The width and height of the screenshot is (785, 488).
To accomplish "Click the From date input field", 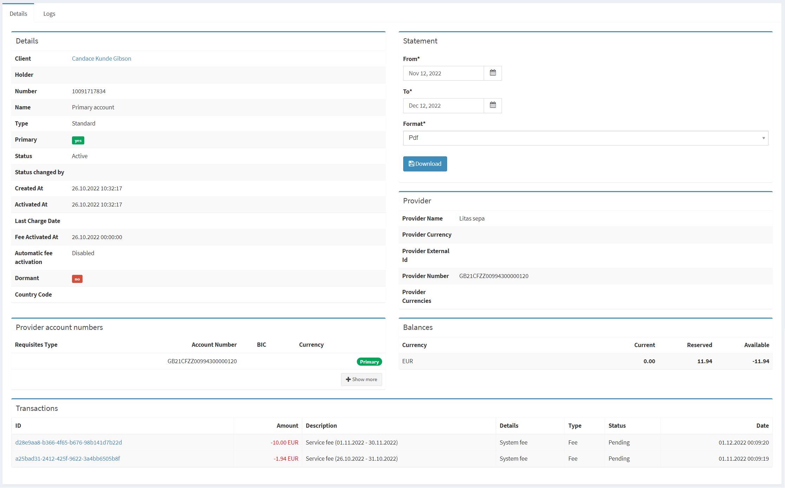I will pyautogui.click(x=443, y=73).
